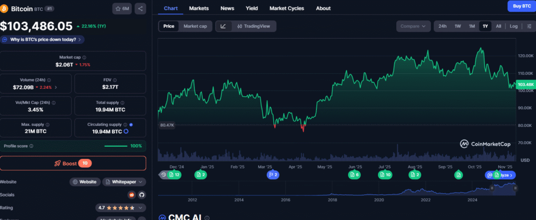536x220 pixels.
Task: Expand the Compare dropdown
Action: pos(413,26)
